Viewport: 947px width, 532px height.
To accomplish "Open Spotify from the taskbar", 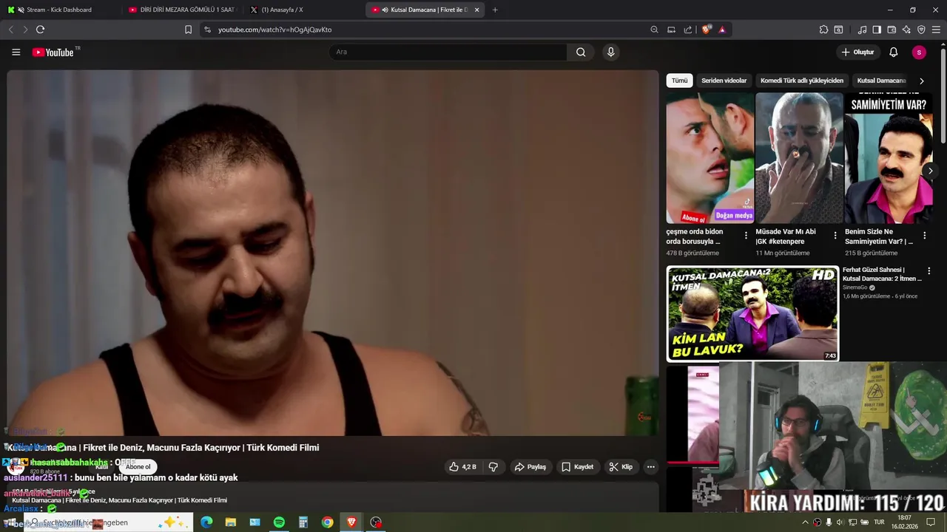I will tap(279, 522).
